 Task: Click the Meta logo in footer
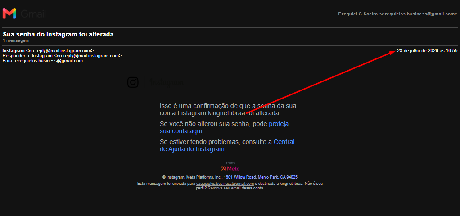(x=230, y=168)
